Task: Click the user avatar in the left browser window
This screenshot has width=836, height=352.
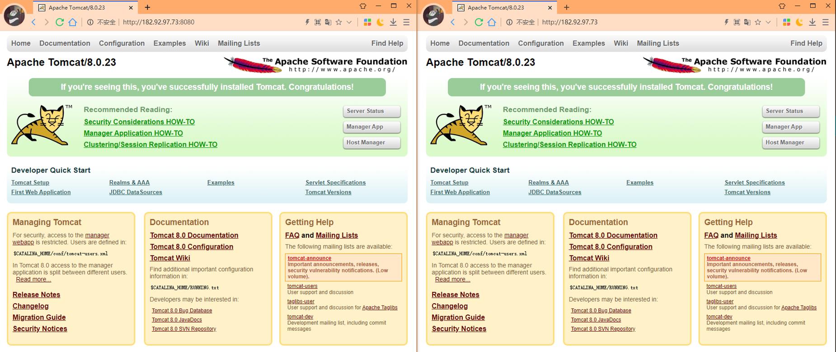Action: click(14, 14)
